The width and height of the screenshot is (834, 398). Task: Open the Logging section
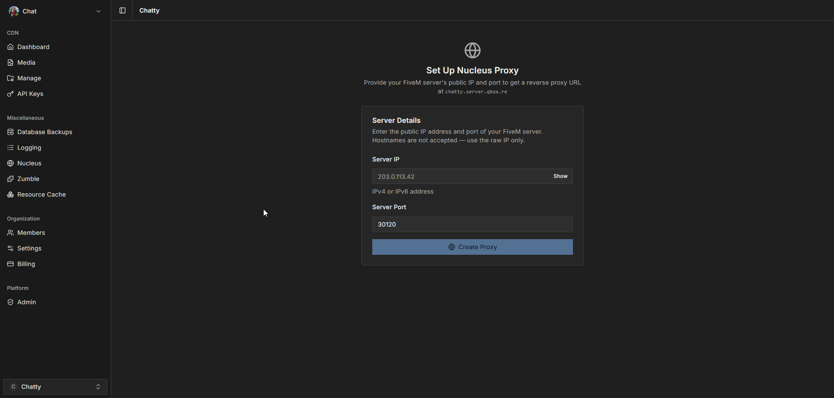[29, 148]
